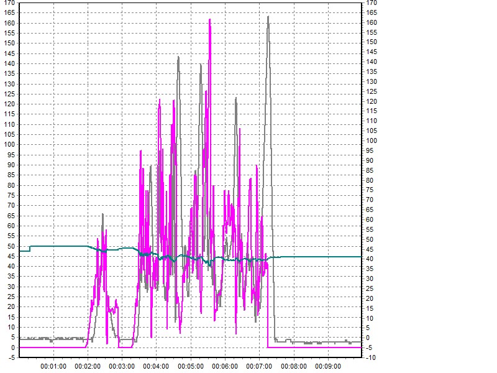Click the 00:09:00 time axis label
The width and height of the screenshot is (497, 373).
tap(327, 367)
